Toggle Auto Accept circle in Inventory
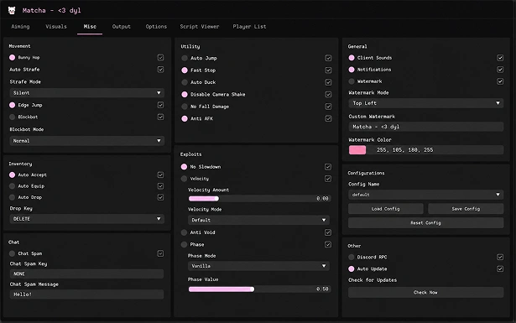Image resolution: width=516 pixels, height=323 pixels. 13,175
